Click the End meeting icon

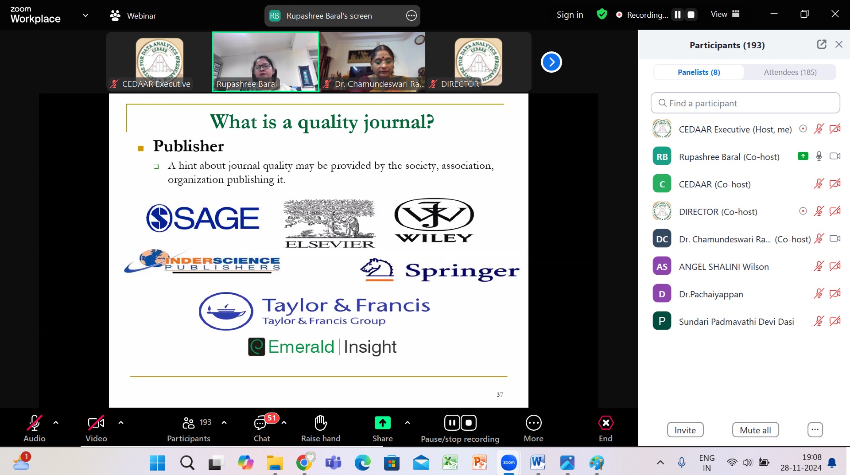point(605,423)
